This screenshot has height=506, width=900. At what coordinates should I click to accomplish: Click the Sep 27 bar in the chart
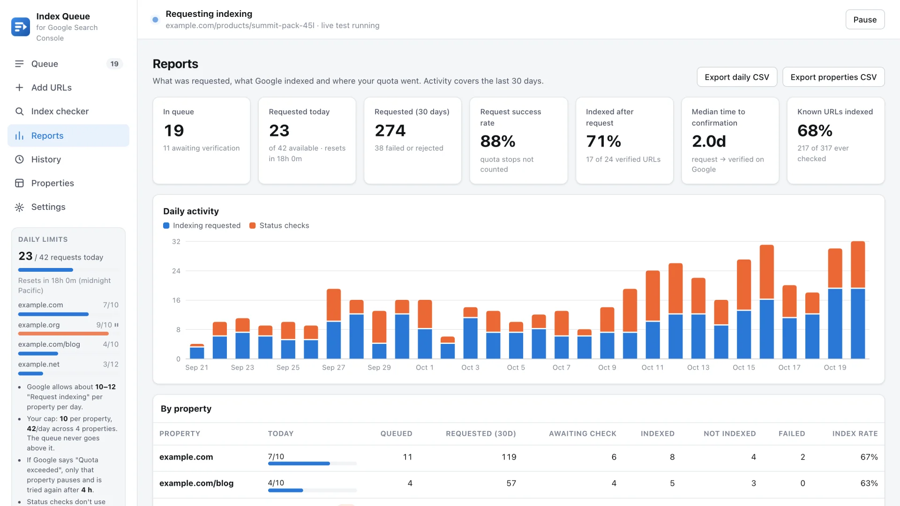pos(334,324)
